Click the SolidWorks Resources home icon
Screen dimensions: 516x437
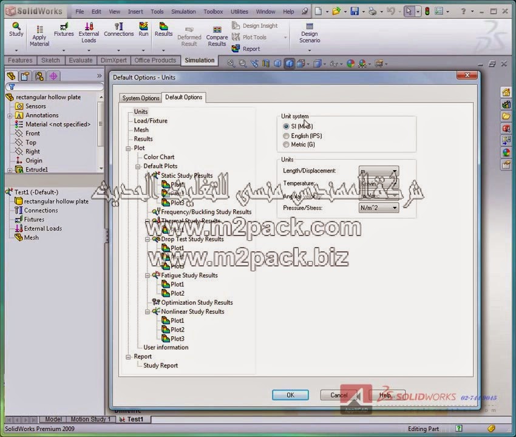tap(506, 92)
